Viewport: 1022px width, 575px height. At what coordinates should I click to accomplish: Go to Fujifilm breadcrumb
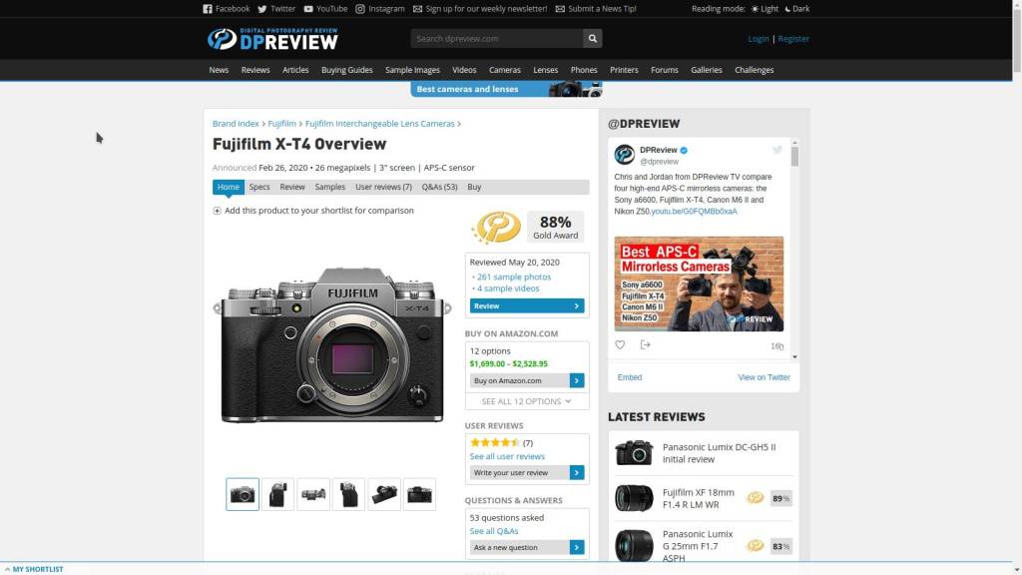[281, 123]
